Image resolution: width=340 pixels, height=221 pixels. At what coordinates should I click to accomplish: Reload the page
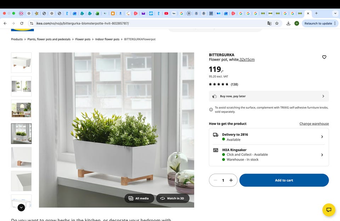(x=22, y=23)
